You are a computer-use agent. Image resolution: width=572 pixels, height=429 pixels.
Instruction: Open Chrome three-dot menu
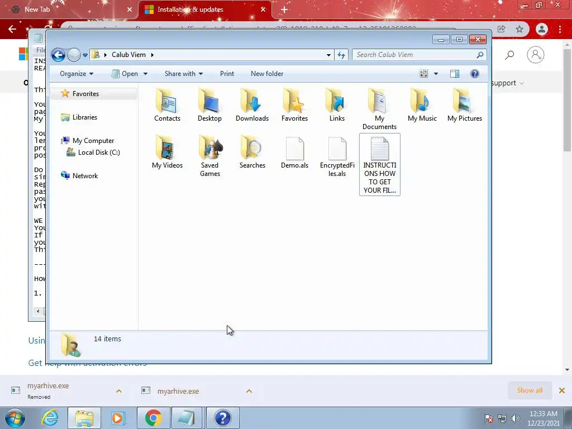[560, 29]
